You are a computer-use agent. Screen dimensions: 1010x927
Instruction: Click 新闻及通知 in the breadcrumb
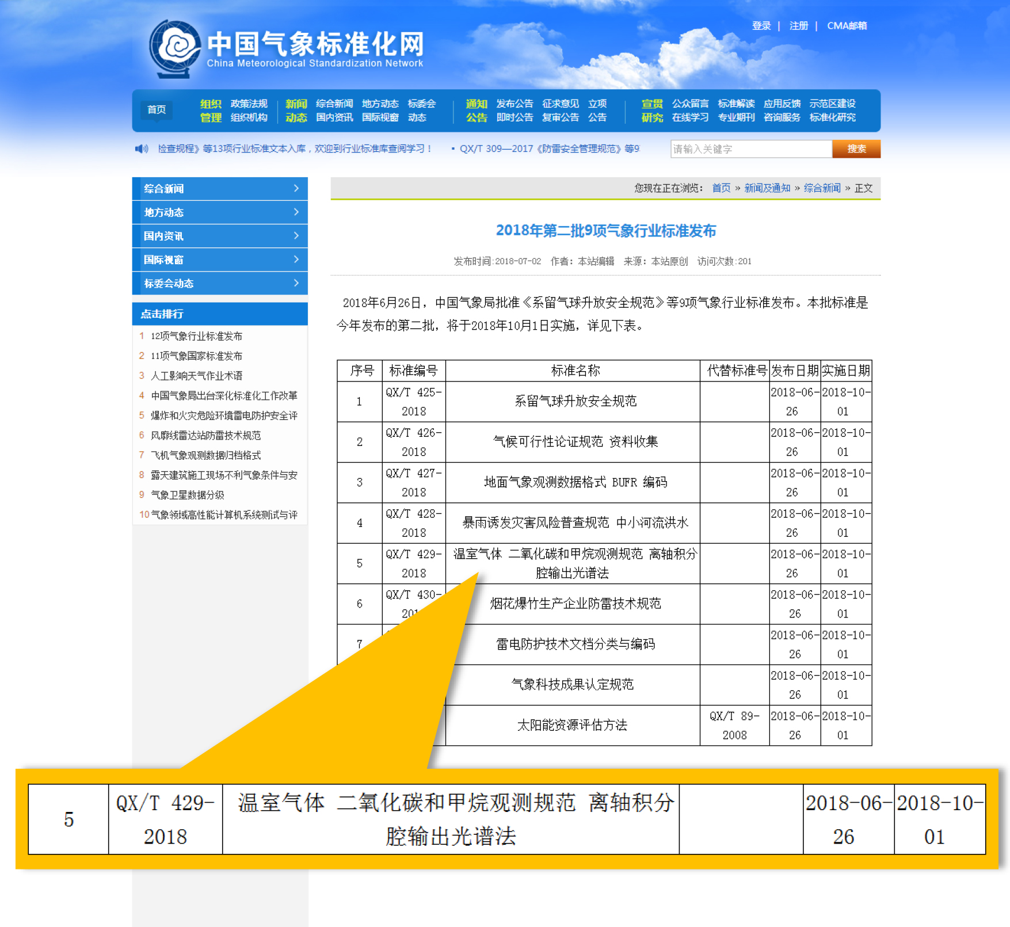(767, 188)
